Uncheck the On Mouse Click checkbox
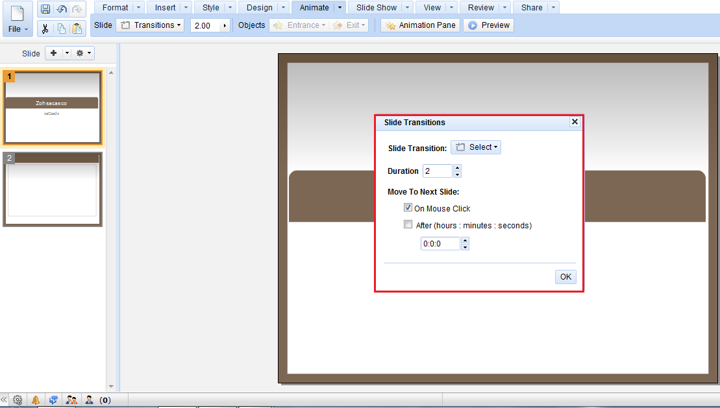The height and width of the screenshot is (408, 720). point(408,208)
